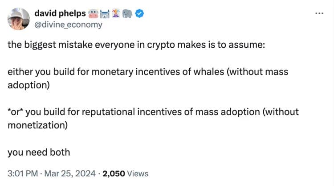Screen dimensions: 334x186
Task: Click the elephant emoji in the name
Action: (127, 14)
